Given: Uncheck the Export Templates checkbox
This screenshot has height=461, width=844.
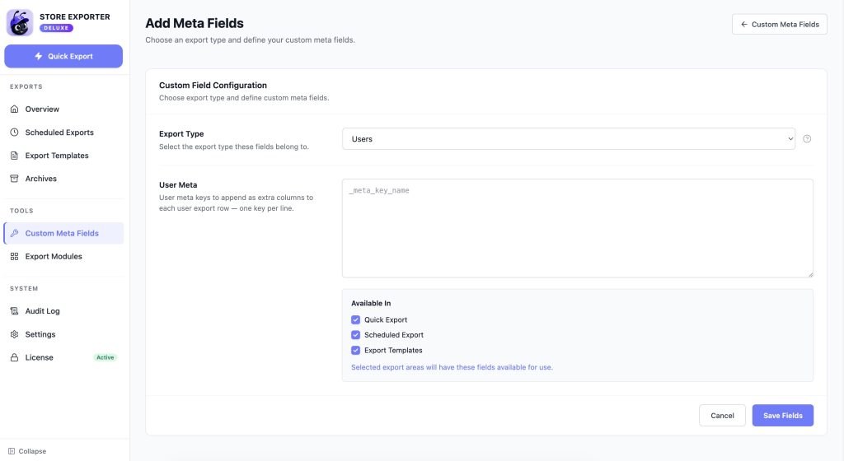Looking at the screenshot, I should click(x=356, y=351).
